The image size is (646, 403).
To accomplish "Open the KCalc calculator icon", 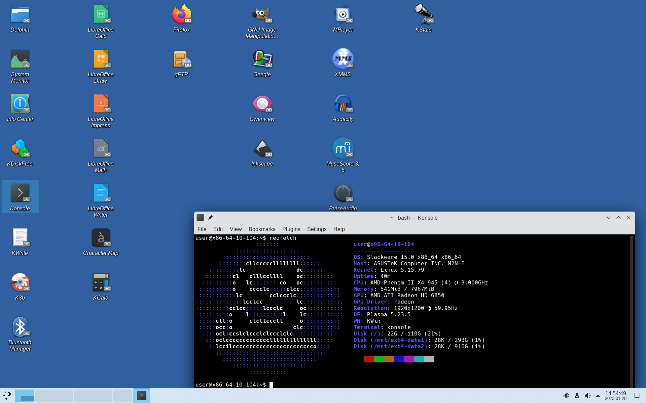I will (101, 282).
